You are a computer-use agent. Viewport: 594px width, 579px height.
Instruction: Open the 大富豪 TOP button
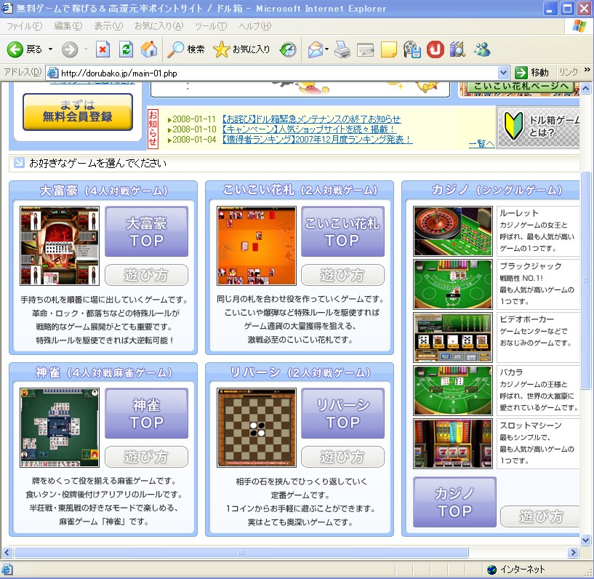(146, 231)
